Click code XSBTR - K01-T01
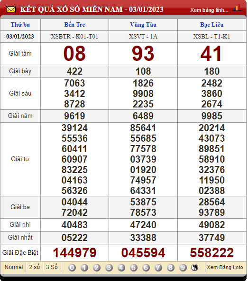Image resolution: width=248 pixels, height=281 pixels. [x=74, y=37]
